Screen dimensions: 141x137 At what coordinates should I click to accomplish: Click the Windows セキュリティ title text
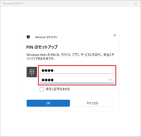pos(46,37)
